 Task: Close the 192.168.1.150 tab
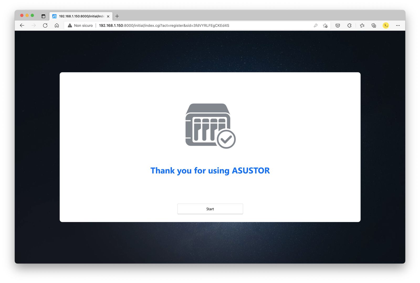click(108, 16)
